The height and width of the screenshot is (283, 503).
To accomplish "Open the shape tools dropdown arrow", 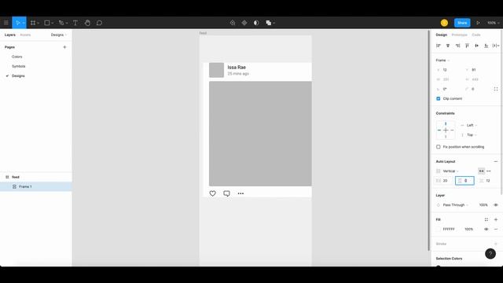I will coord(53,23).
